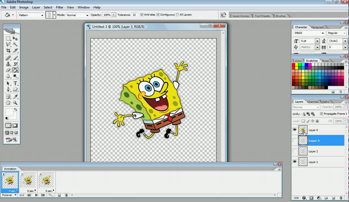Uncheck the Anti-alias checkbox
Image resolution: width=349 pixels, height=202 pixels.
[142, 15]
